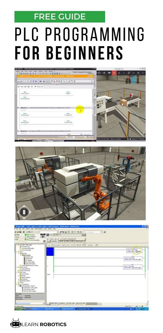The image size is (163, 333).
Task: Collapse Network 4 in the TIA Portal editor
Action: tap(18, 131)
